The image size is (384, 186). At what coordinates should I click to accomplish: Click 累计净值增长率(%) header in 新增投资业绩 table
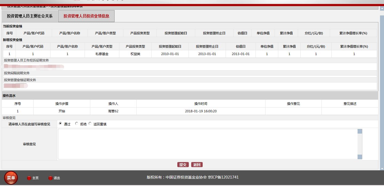point(354,47)
